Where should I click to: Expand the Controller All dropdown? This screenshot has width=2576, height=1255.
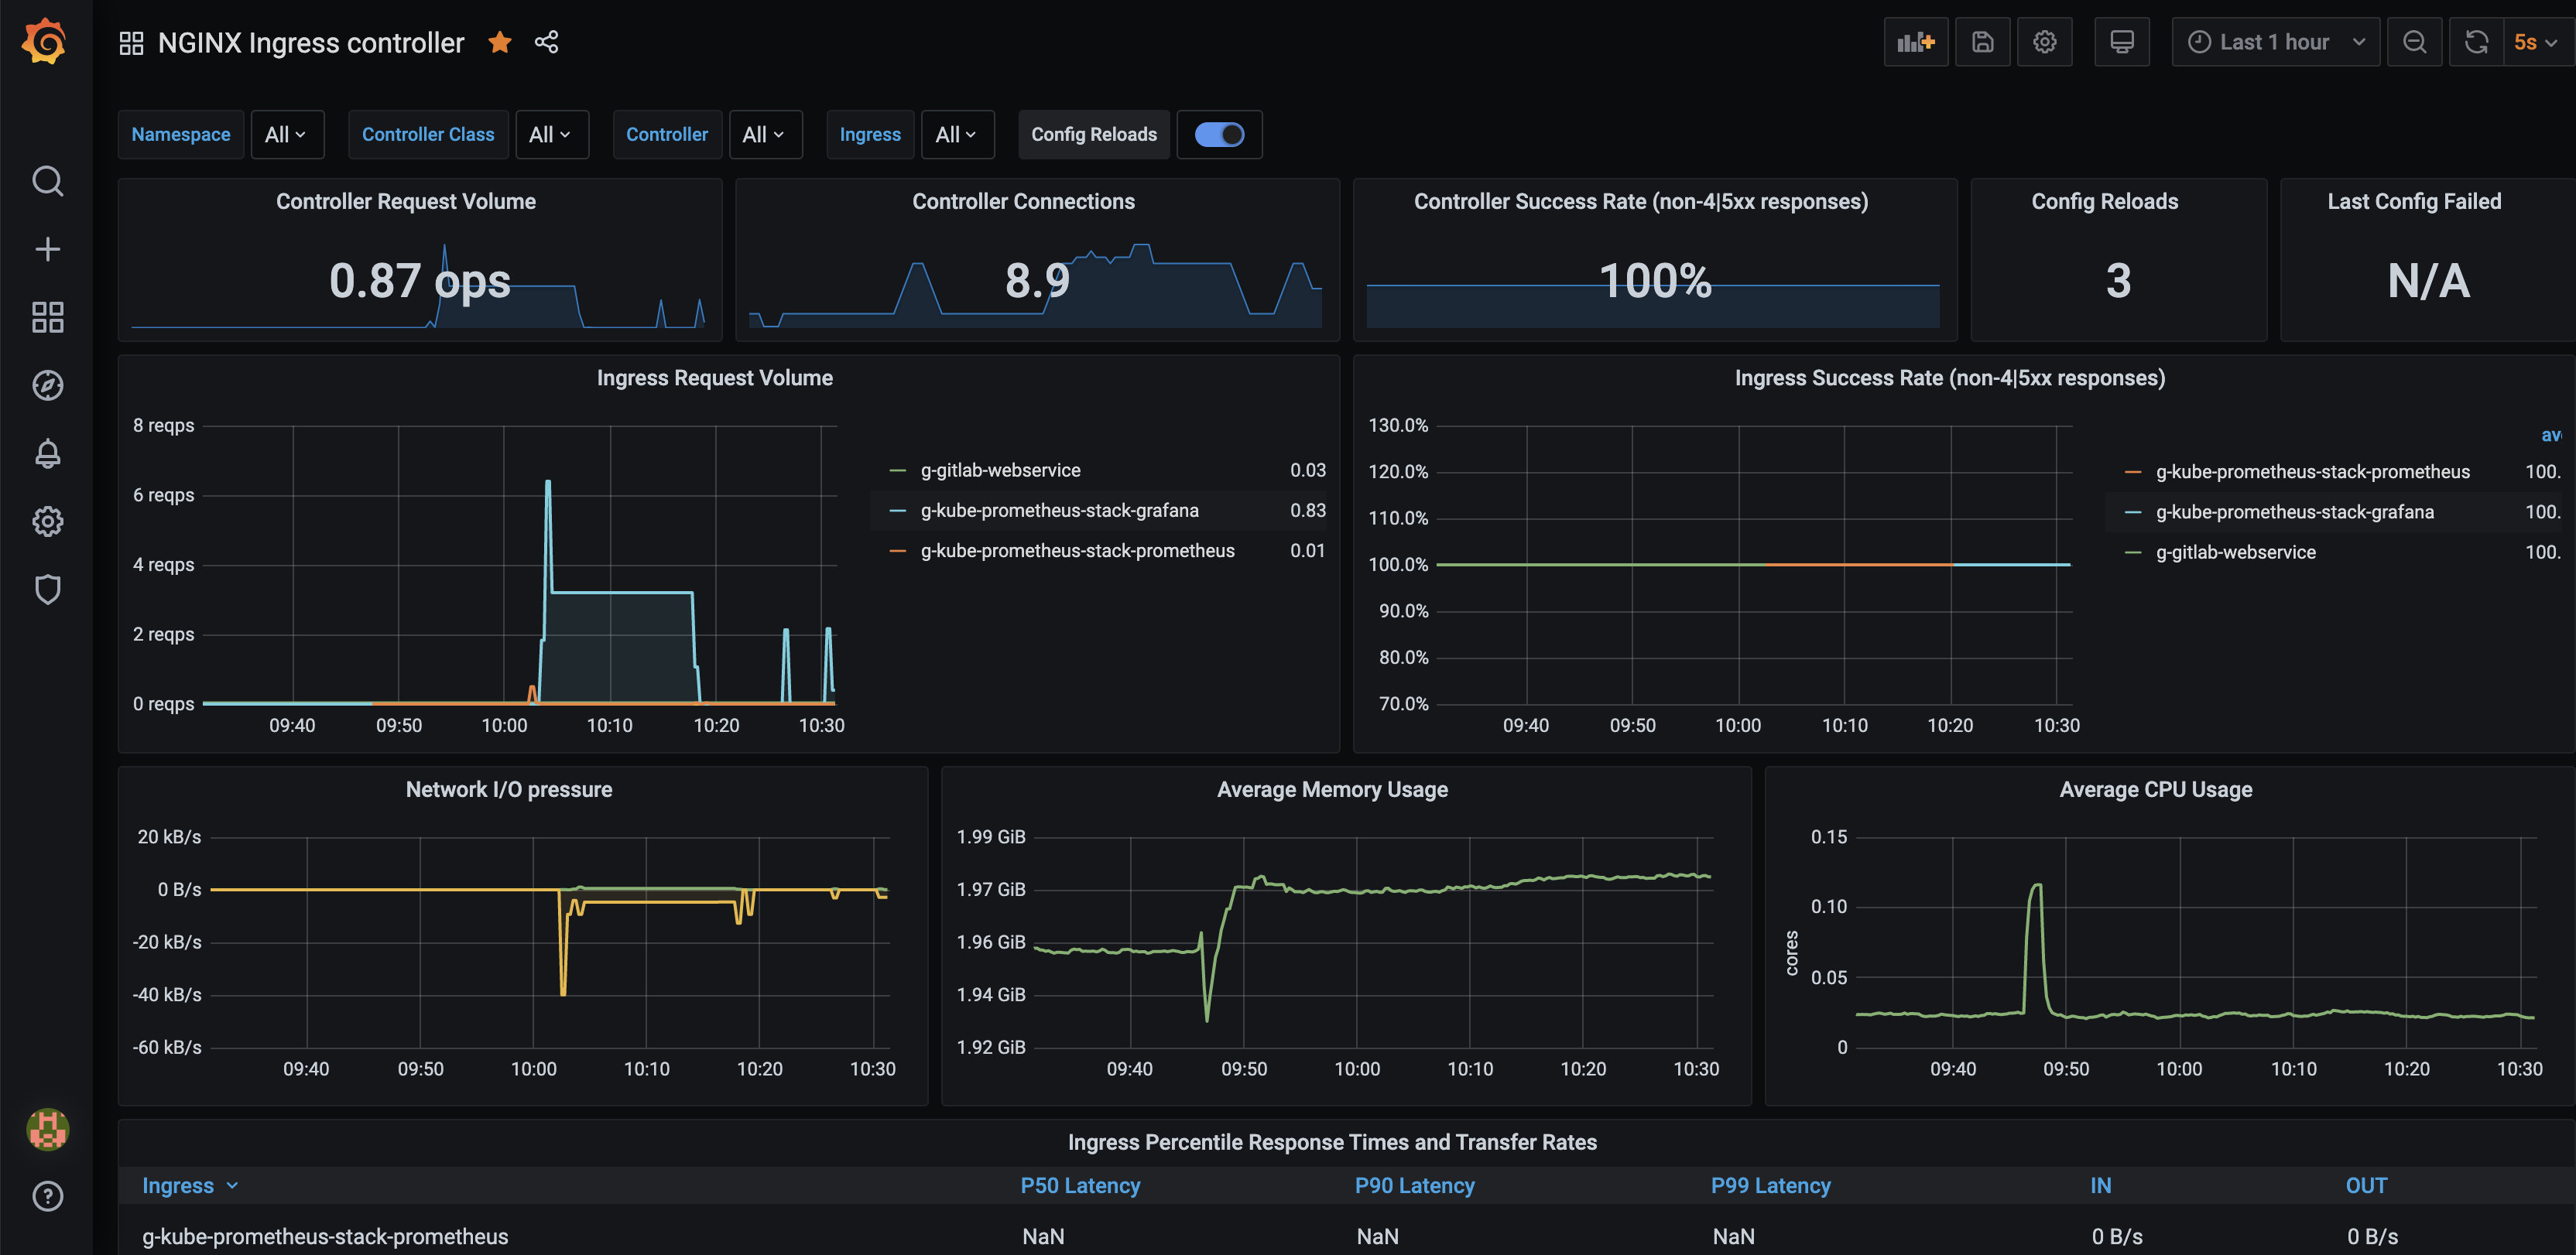click(x=765, y=134)
